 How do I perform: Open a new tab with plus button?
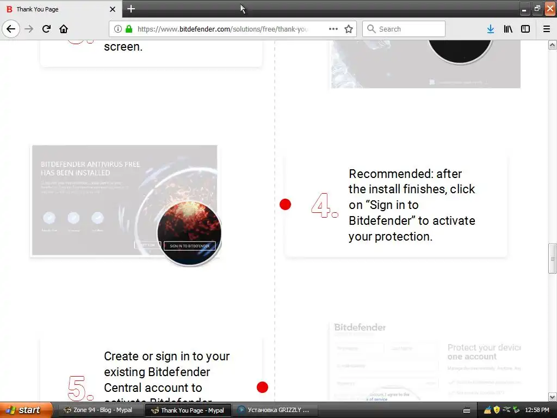[x=131, y=9]
